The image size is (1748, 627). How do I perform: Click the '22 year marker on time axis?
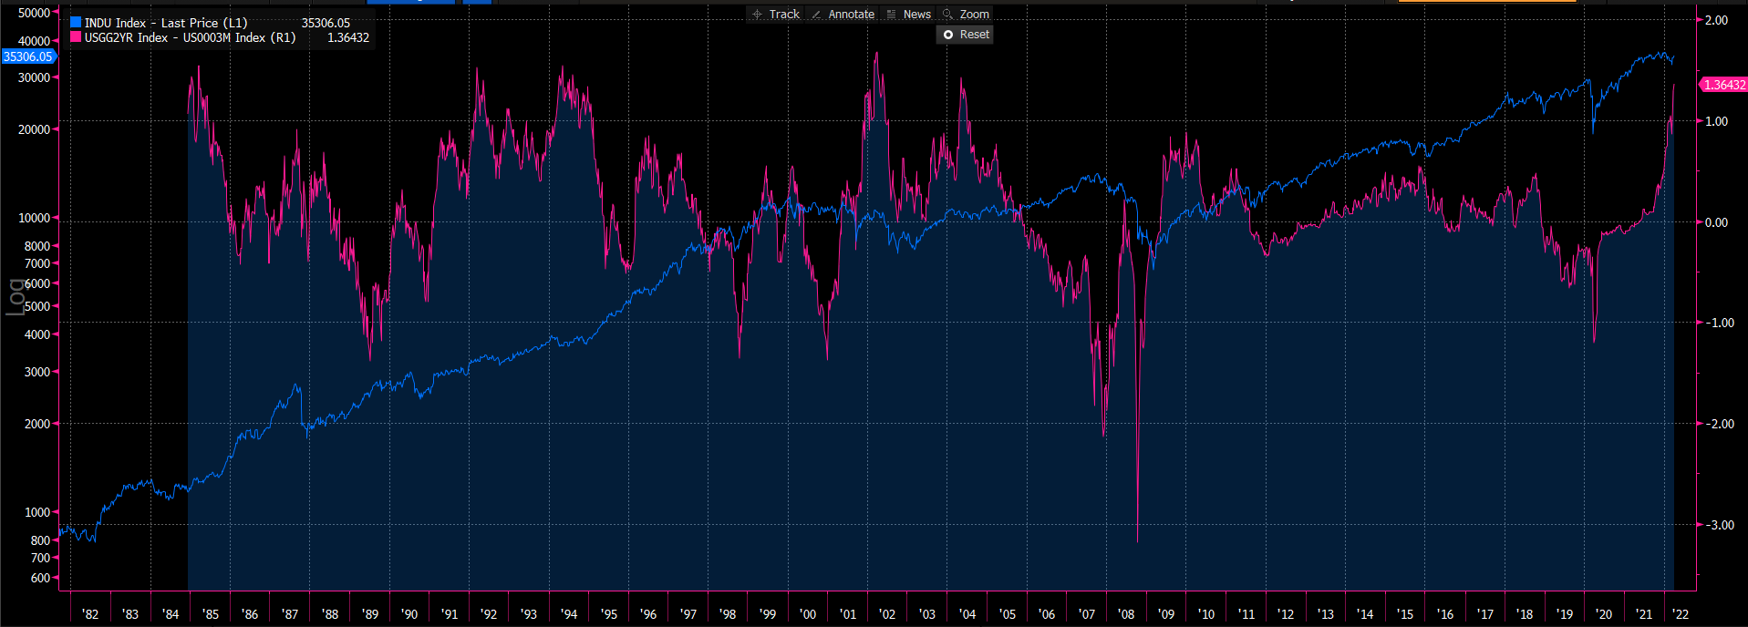[x=1681, y=614]
